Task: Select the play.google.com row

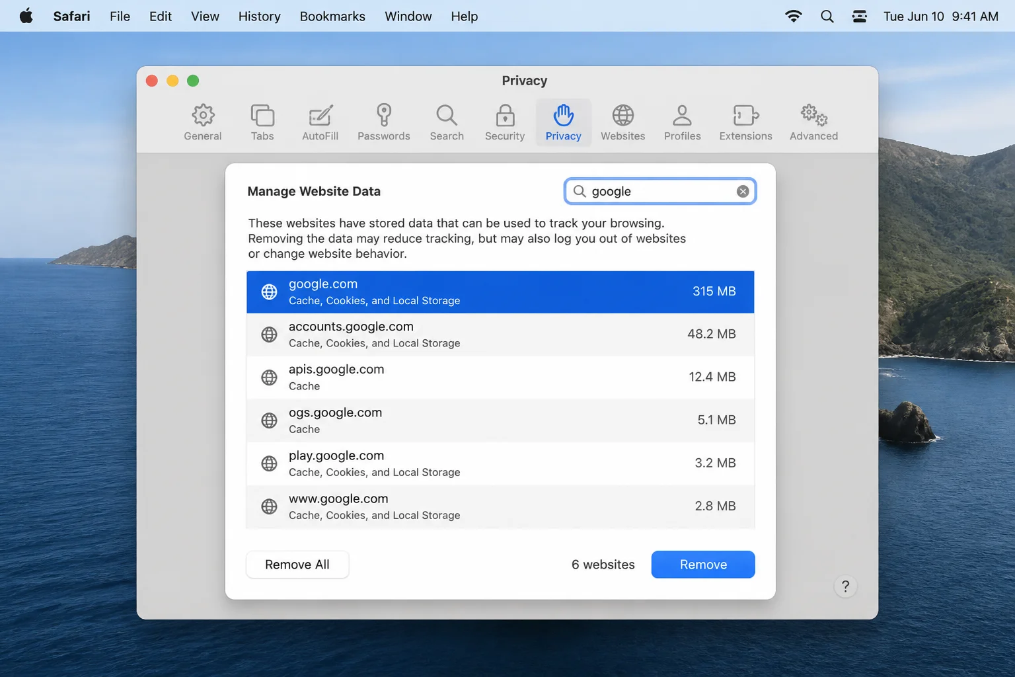Action: point(500,463)
